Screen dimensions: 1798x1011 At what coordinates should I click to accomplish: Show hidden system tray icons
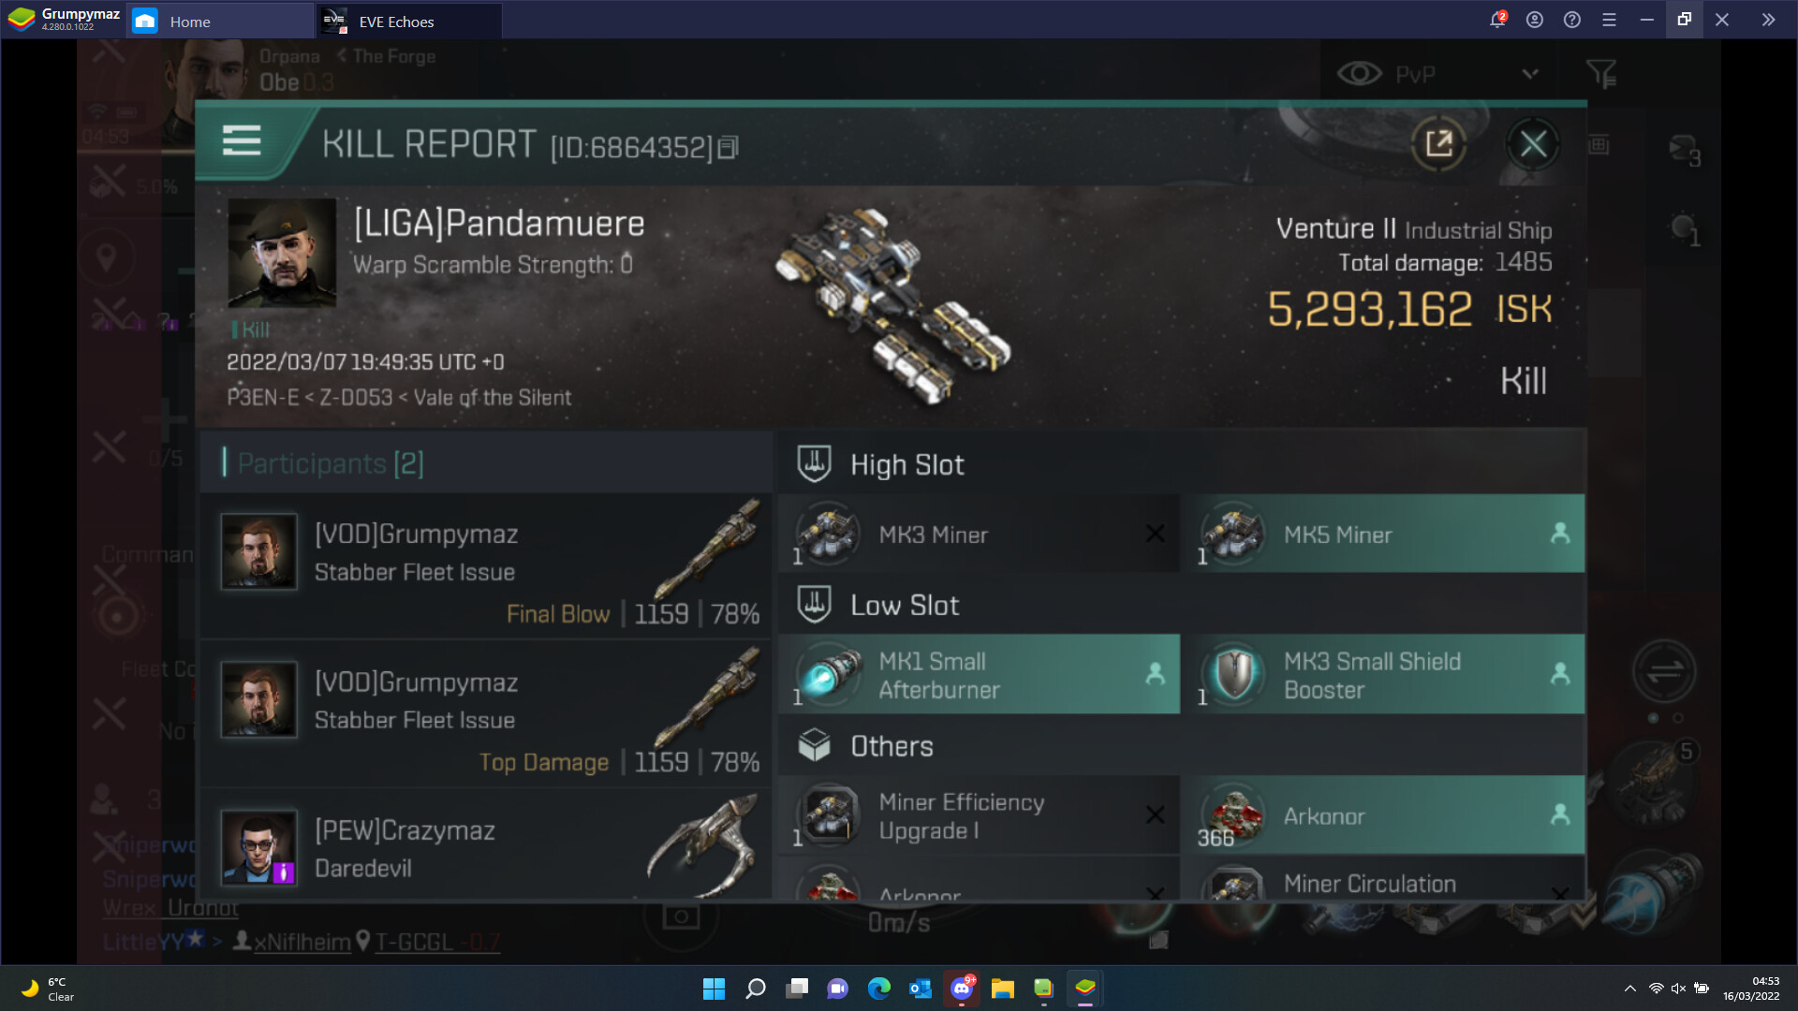[x=1629, y=989]
